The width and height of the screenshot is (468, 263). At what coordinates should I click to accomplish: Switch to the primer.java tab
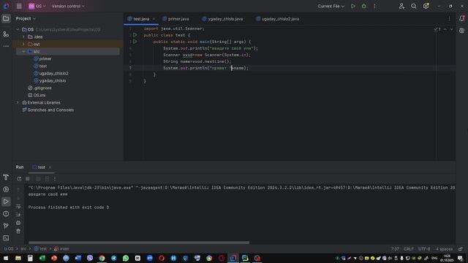click(x=175, y=19)
